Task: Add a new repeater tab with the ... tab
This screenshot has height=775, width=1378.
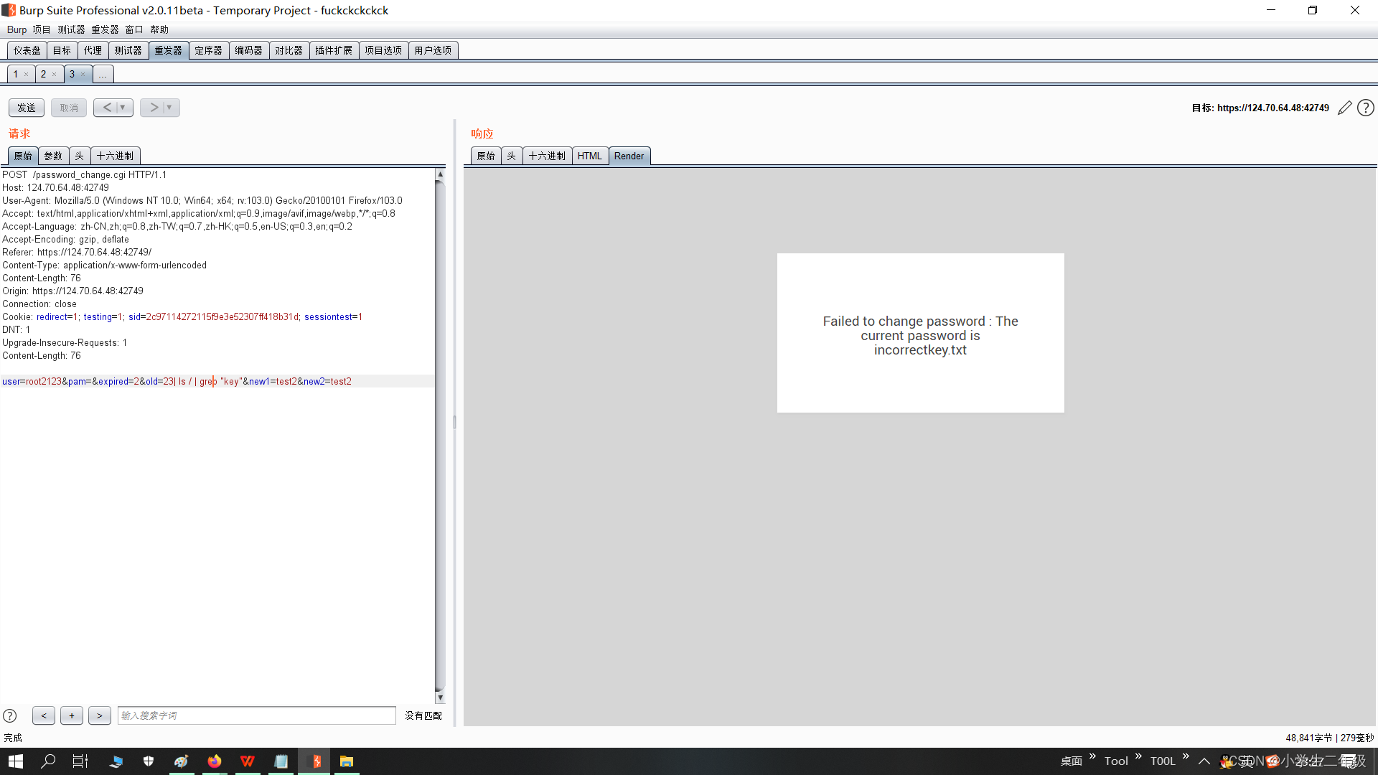Action: pyautogui.click(x=103, y=75)
